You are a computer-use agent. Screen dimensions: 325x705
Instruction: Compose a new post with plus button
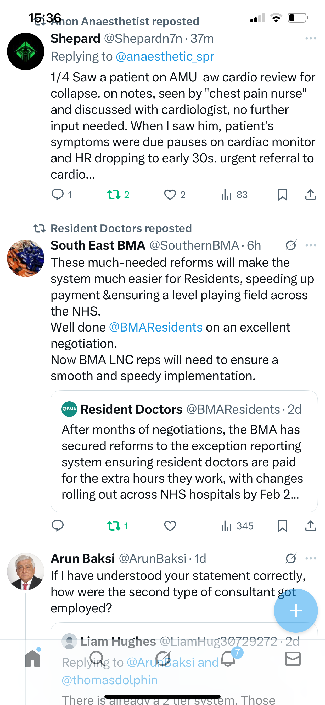pyautogui.click(x=296, y=611)
